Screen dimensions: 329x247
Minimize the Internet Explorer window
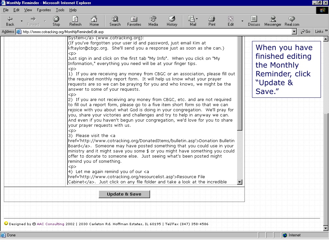click(x=314, y=3)
